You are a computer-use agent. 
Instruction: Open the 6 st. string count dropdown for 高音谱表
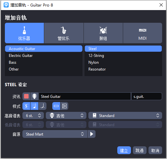tap(33, 115)
